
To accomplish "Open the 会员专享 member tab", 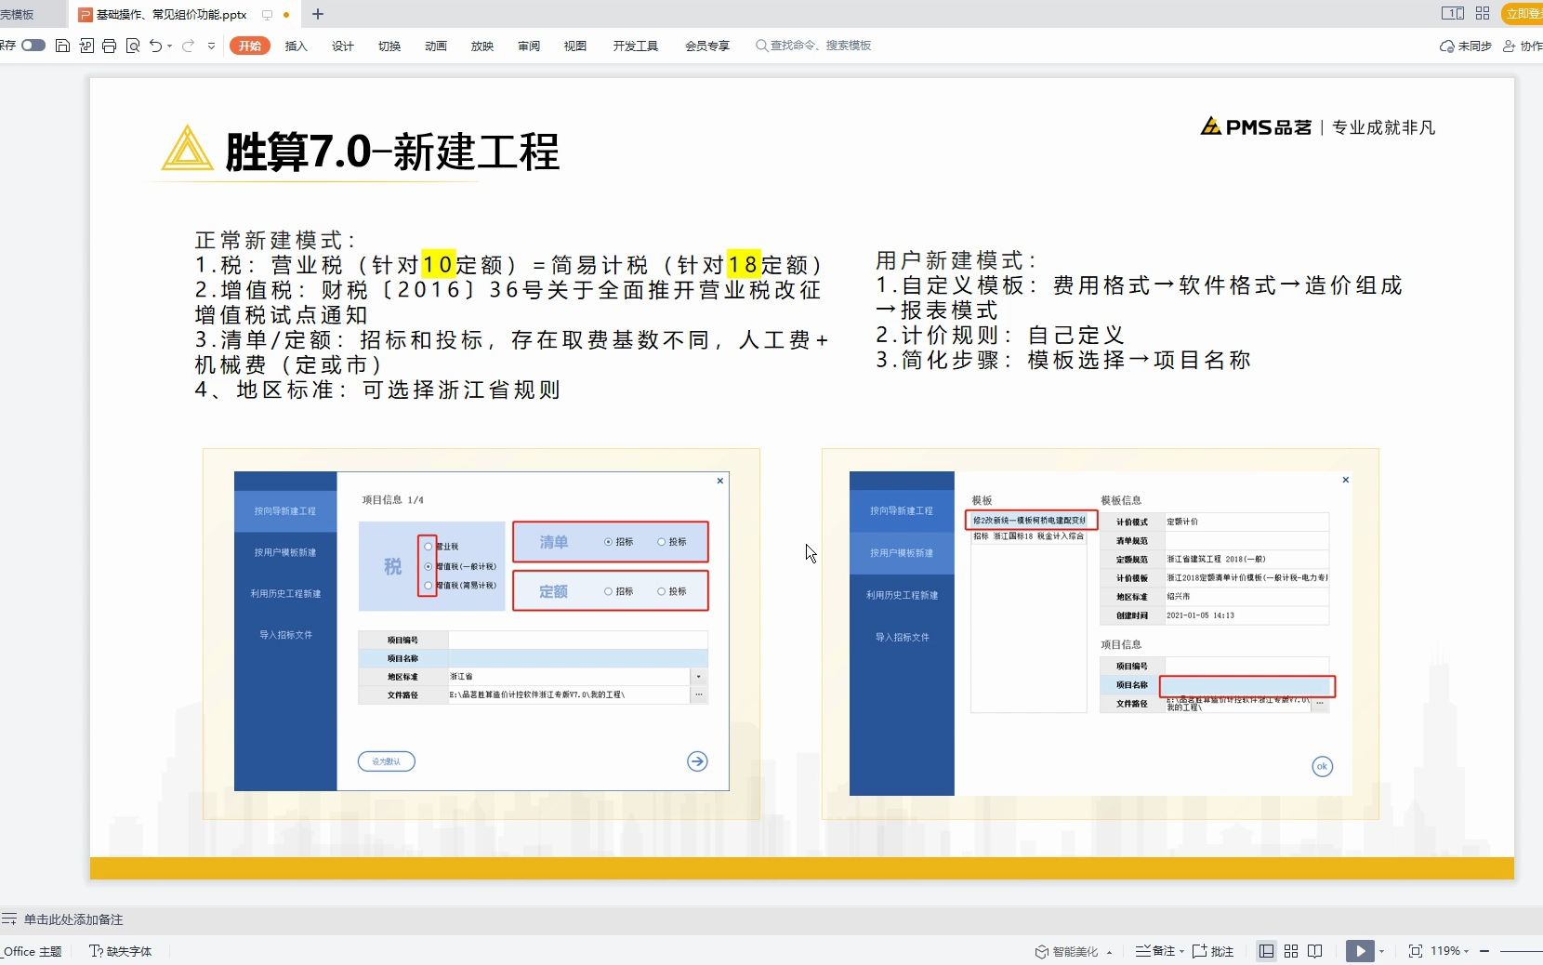I will click(707, 46).
